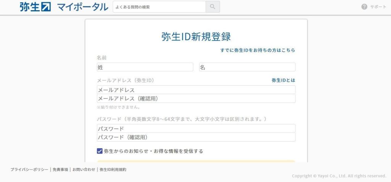
Task: Click the 名 first name field
Action: click(x=247, y=67)
